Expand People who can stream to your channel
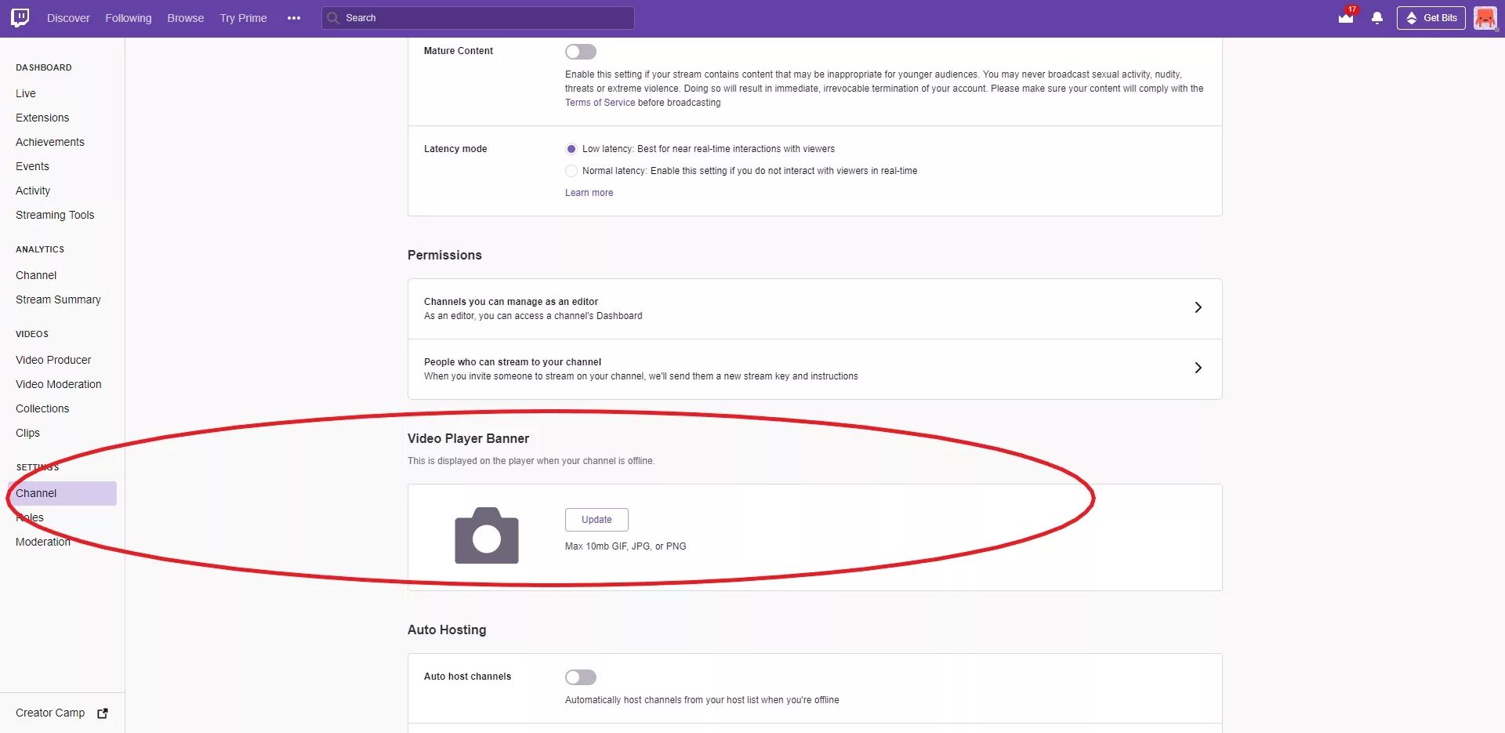Image resolution: width=1505 pixels, height=733 pixels. click(x=814, y=369)
